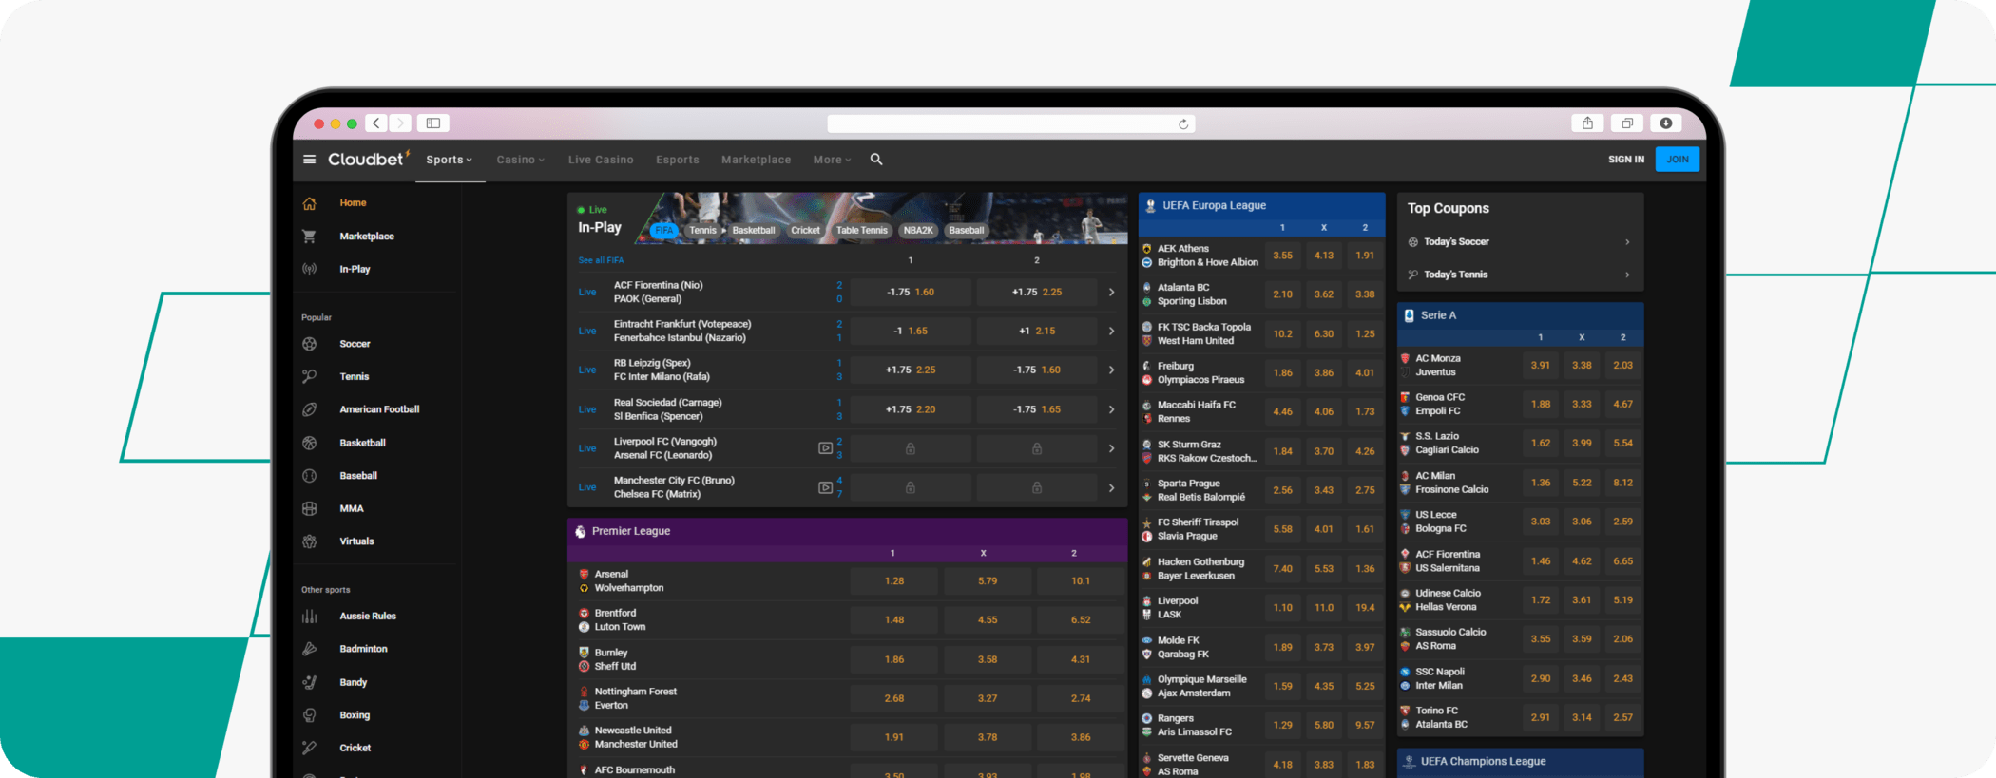1996x778 pixels.
Task: Open the Marketplace item in the top navbar
Action: pos(756,160)
